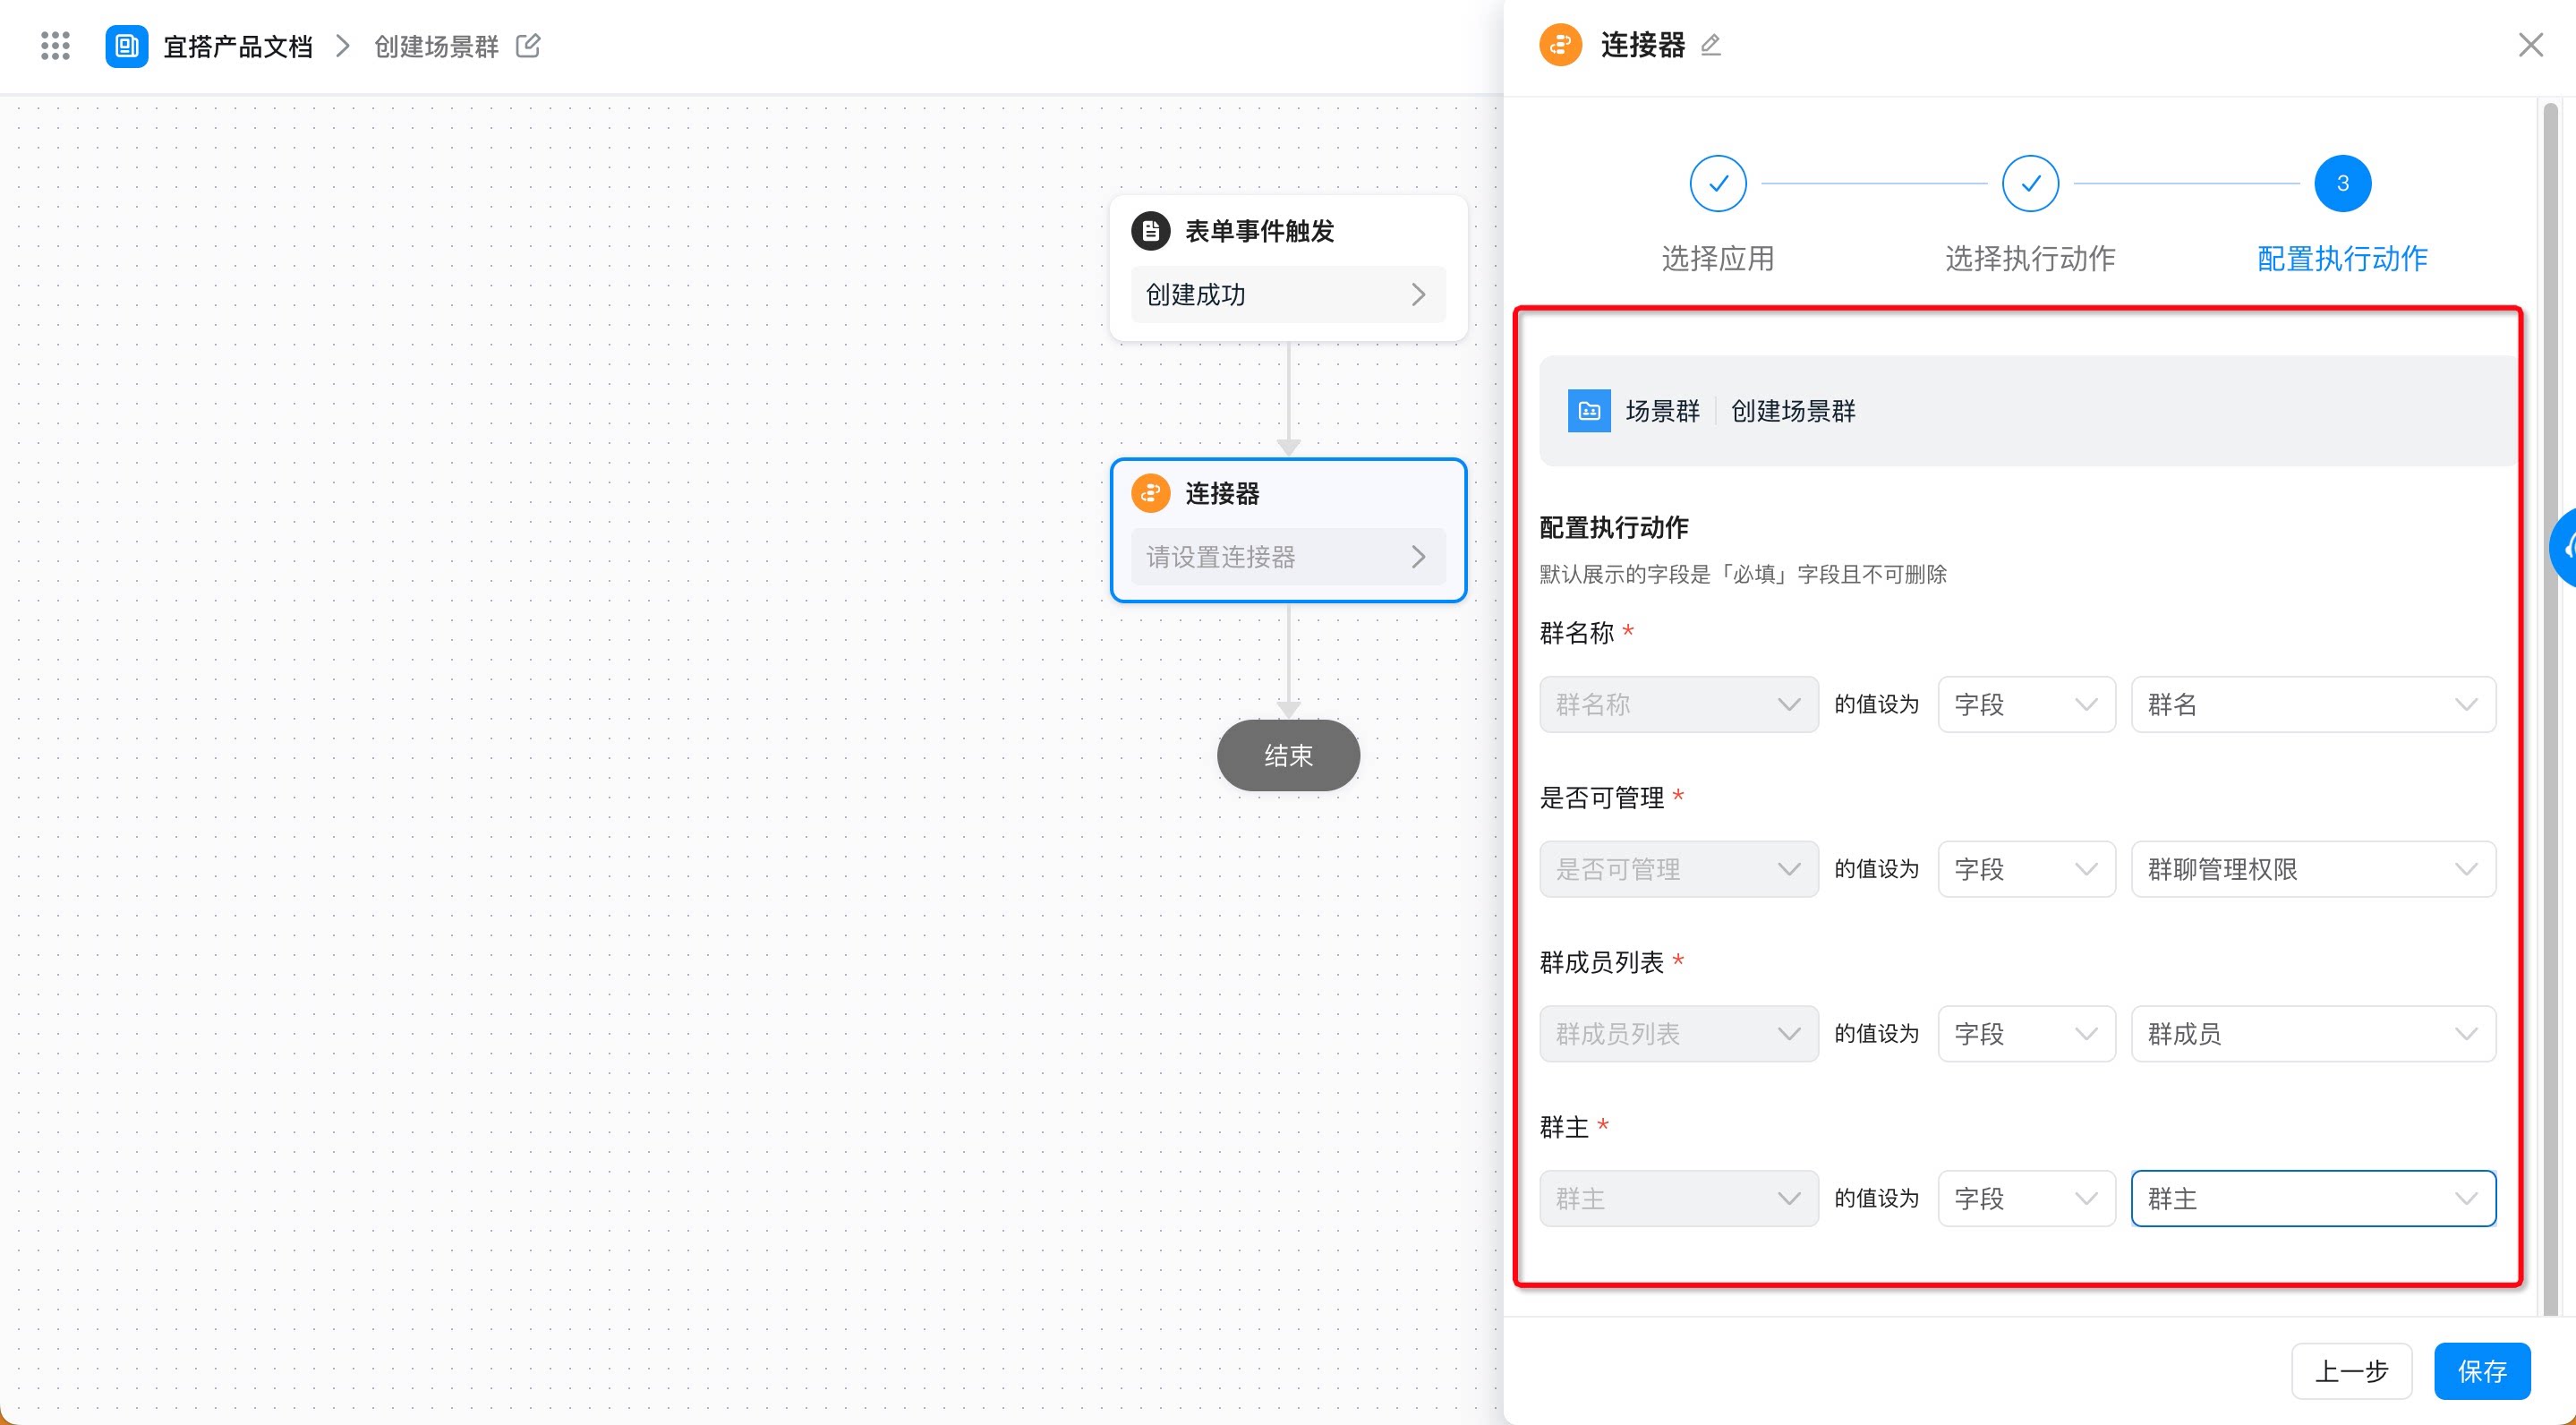Rename connector with the pencil icon
Screen dimensions: 2576x1425
coord(1711,45)
